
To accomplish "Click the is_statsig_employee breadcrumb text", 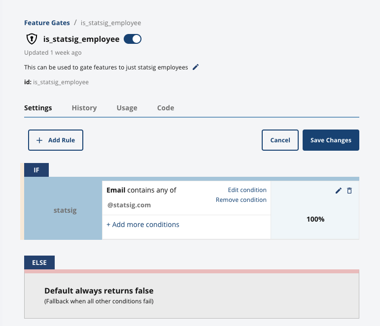I will coord(111,23).
